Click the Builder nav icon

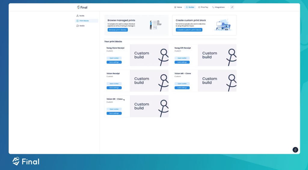point(187,7)
